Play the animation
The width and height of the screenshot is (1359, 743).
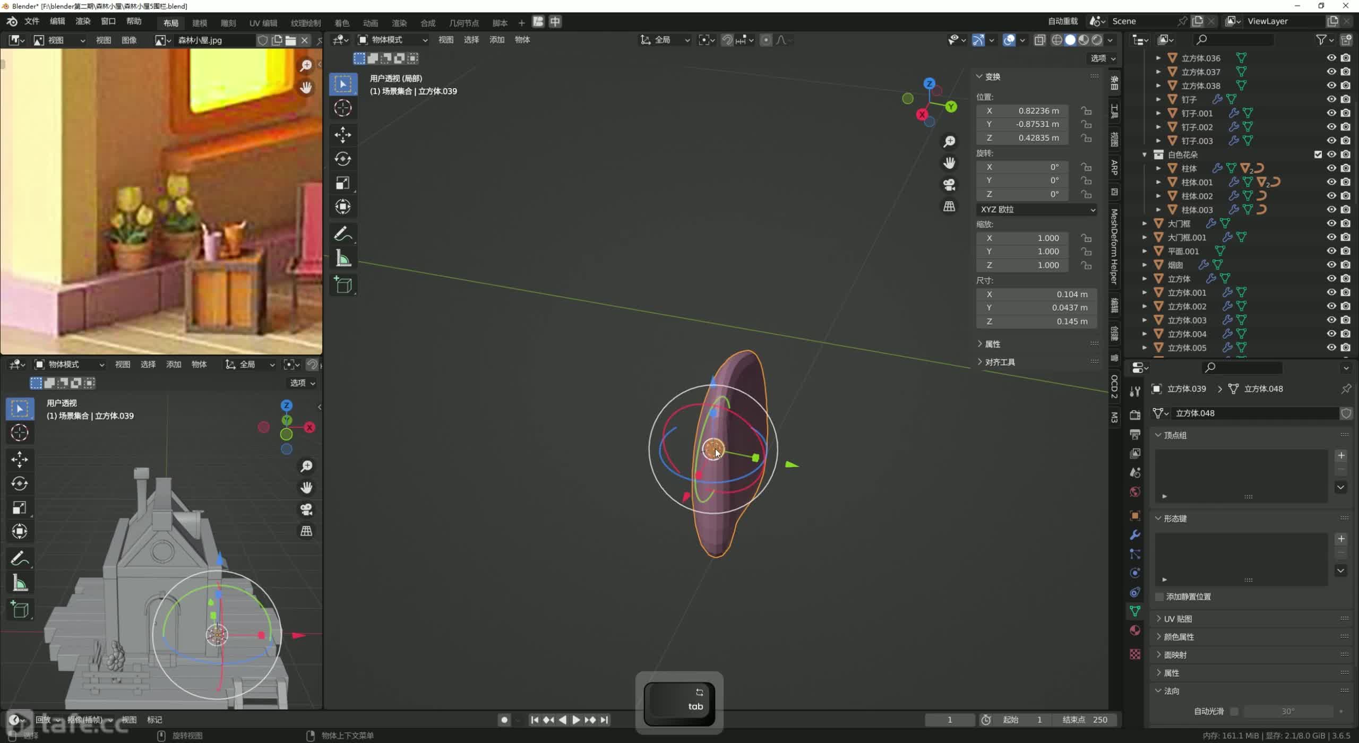coord(576,720)
